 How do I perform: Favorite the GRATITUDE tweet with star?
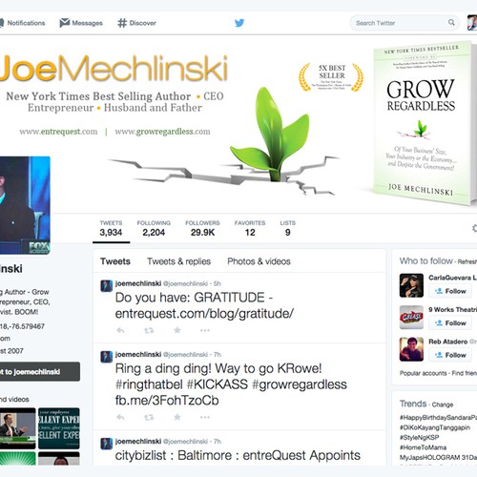pyautogui.click(x=177, y=330)
